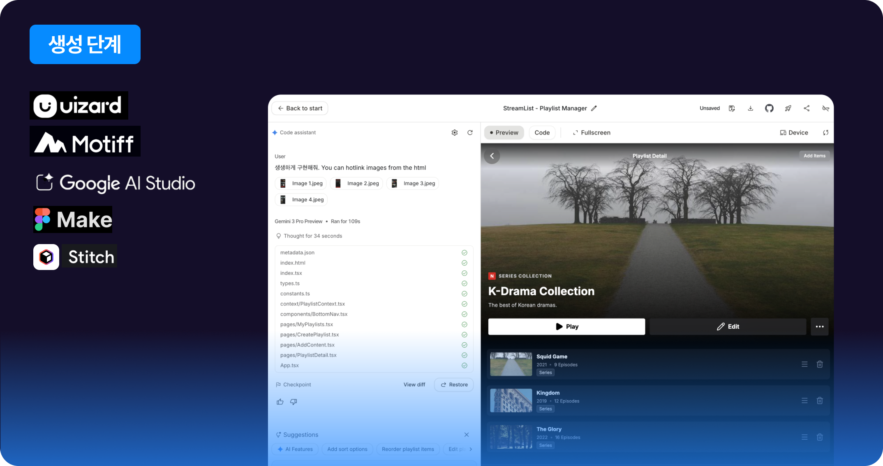Click the thumbs up feedback icon
This screenshot has width=883, height=466.
[280, 402]
